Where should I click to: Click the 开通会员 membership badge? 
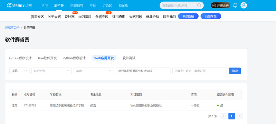pos(220,6)
